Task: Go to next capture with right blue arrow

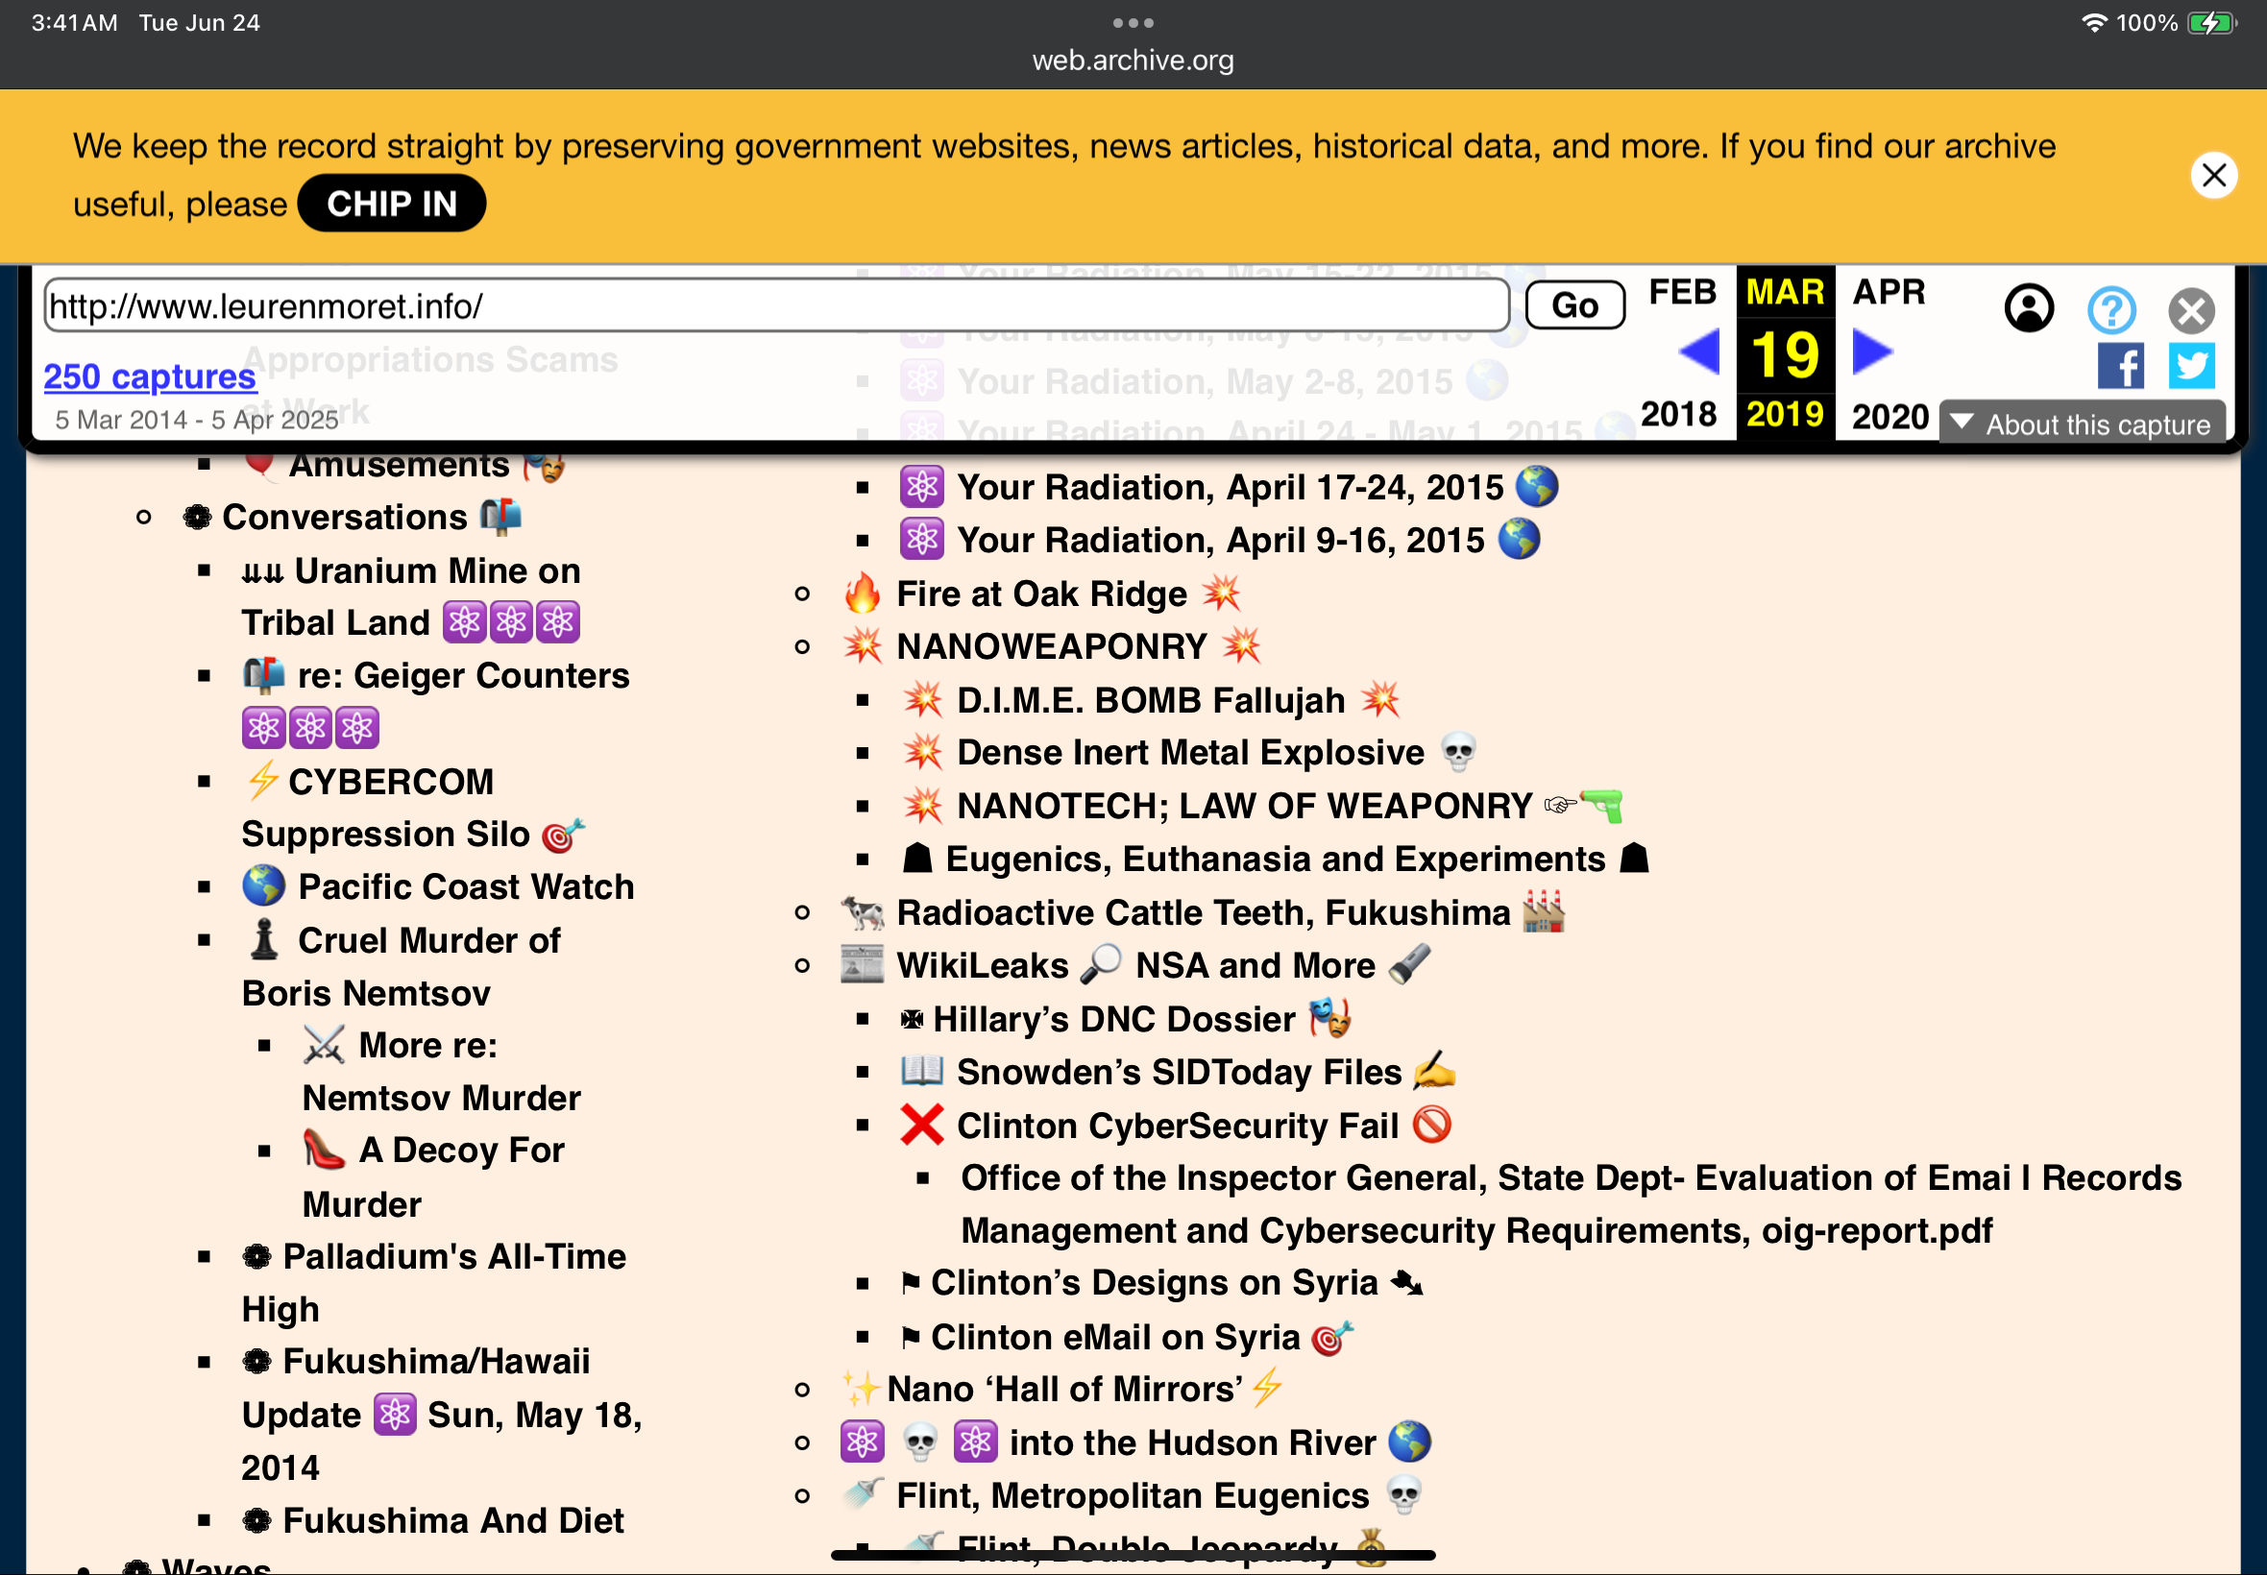Action: click(1871, 351)
